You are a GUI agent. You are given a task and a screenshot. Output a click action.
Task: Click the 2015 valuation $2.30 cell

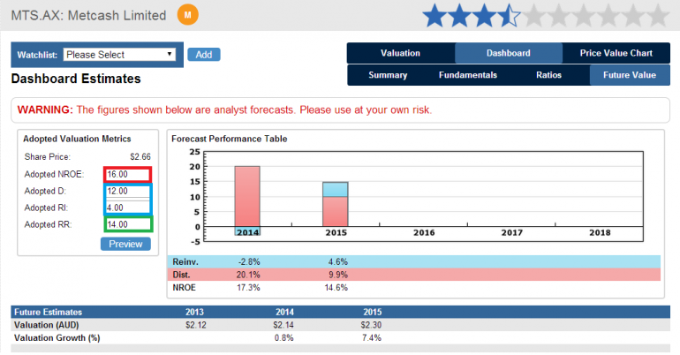pyautogui.click(x=371, y=325)
